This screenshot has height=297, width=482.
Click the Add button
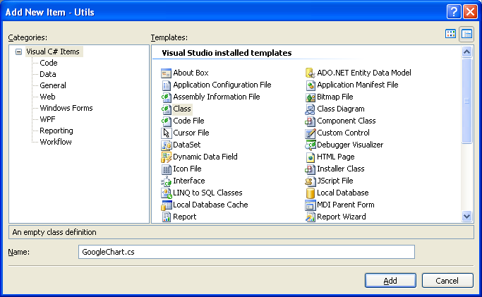390,280
